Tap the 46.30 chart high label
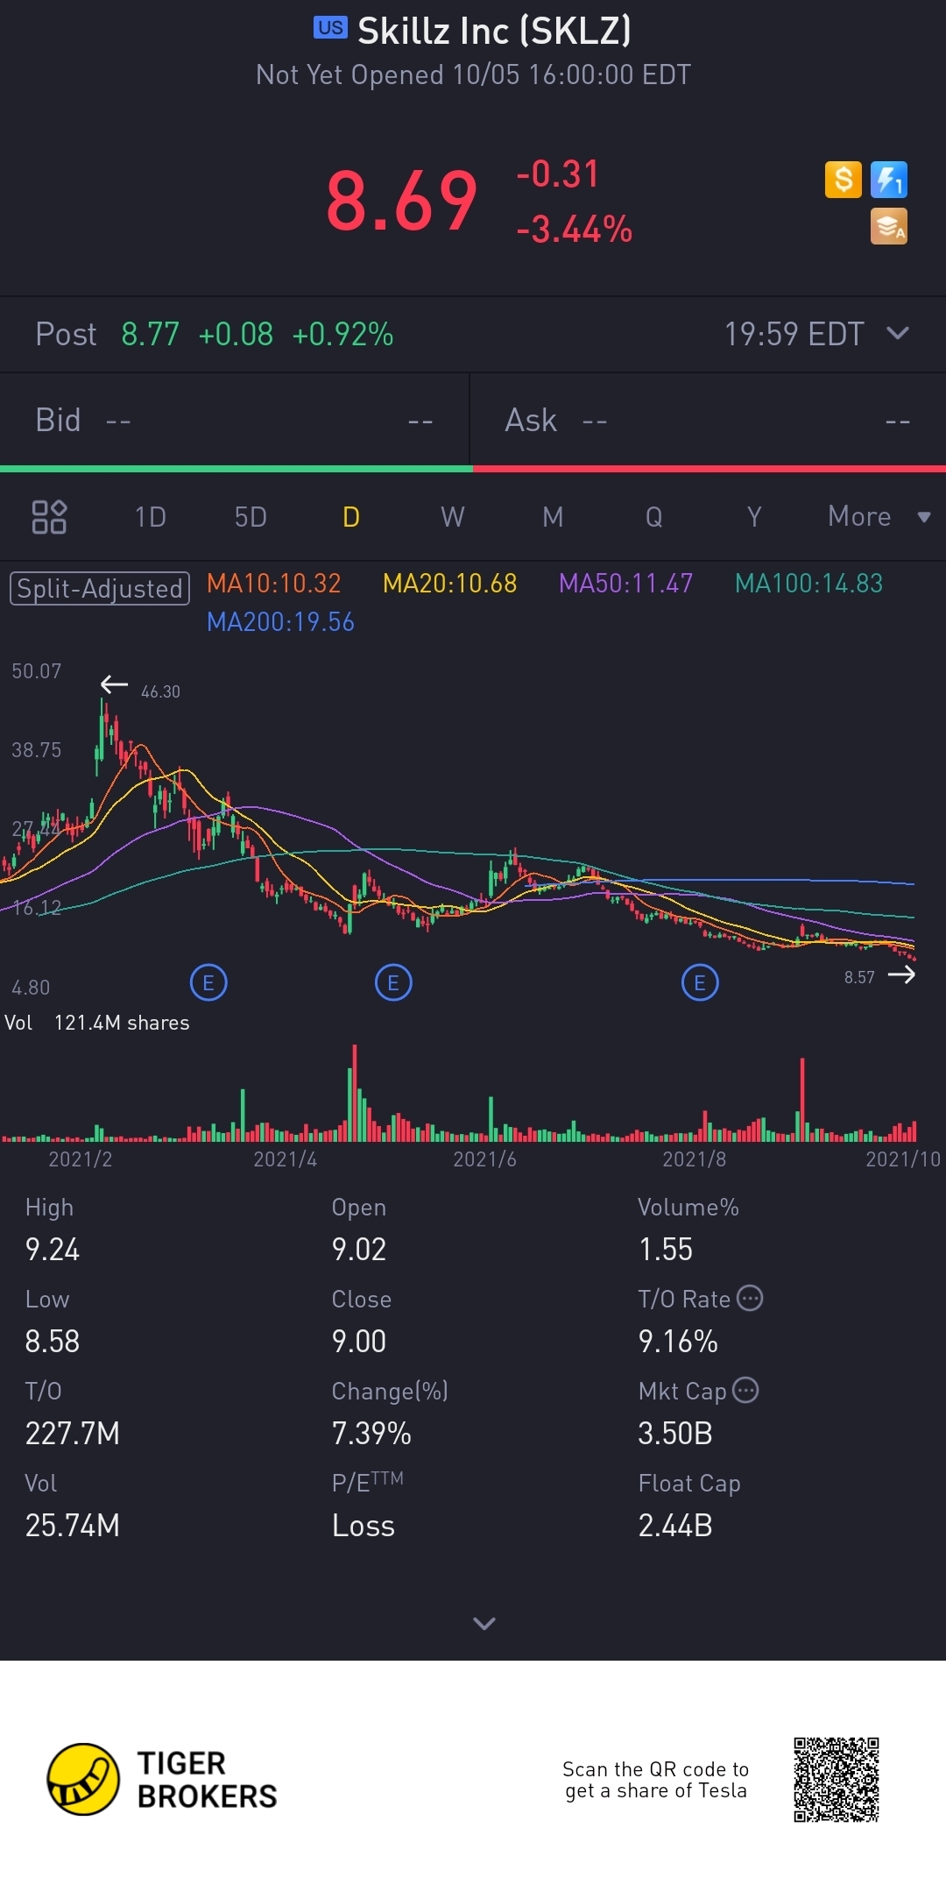Image resolution: width=946 pixels, height=1899 pixels. (160, 691)
